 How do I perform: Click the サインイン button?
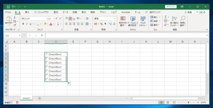(171, 7)
